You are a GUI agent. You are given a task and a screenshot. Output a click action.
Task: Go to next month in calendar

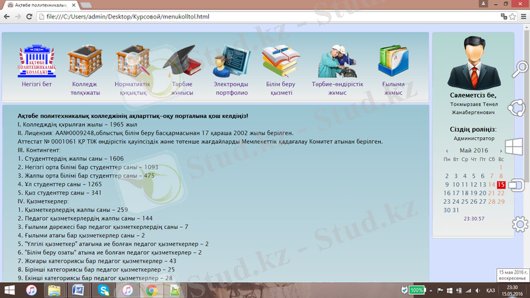pyautogui.click(x=501, y=151)
